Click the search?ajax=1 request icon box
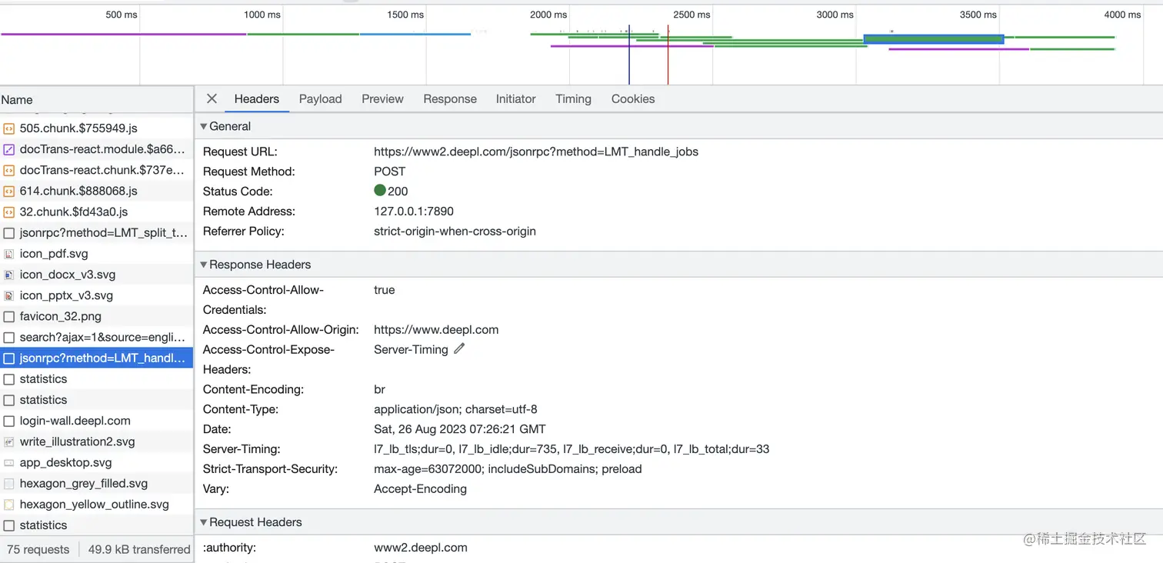 click(9, 338)
